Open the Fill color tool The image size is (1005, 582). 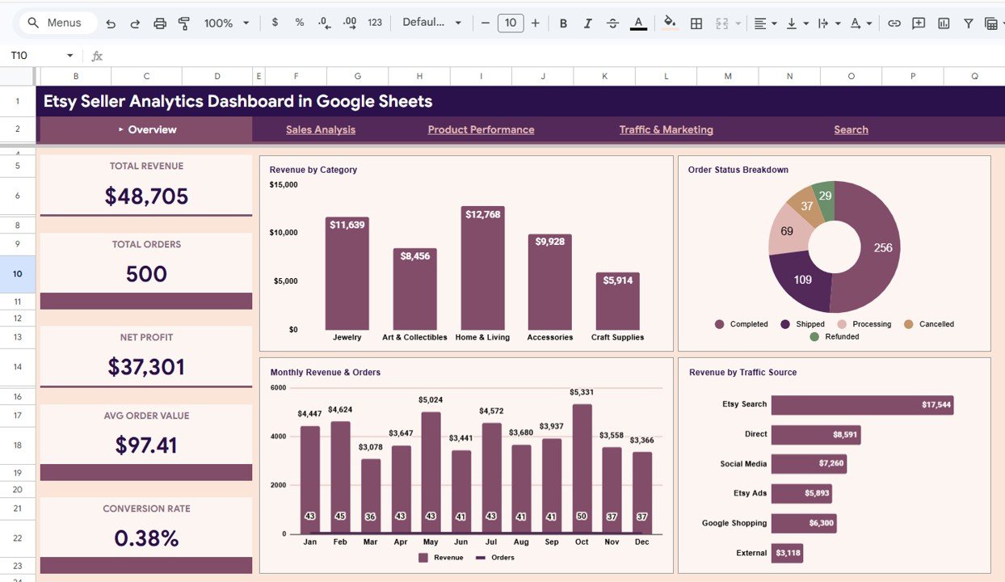(x=670, y=23)
